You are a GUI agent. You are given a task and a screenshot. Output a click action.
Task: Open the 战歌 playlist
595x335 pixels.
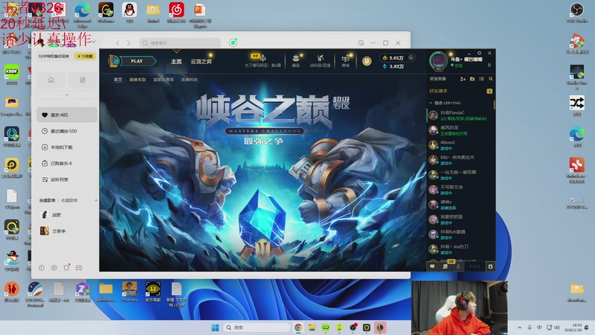[x=67, y=215]
